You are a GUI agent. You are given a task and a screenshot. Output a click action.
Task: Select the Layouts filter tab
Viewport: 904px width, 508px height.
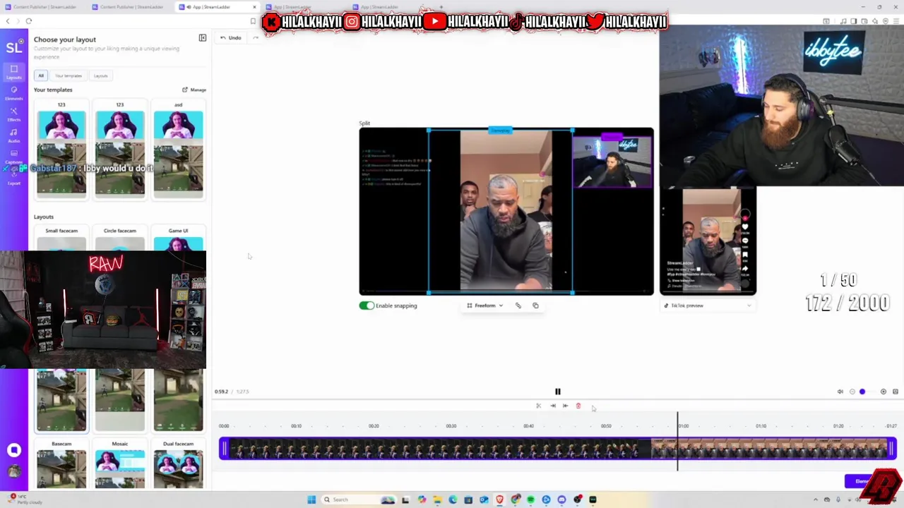pyautogui.click(x=101, y=75)
